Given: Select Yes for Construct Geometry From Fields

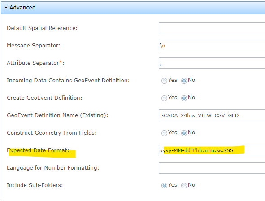Looking at the screenshot, I should coord(164,133).
